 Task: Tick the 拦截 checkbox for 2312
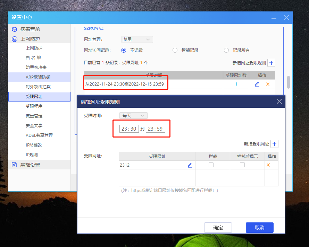[x=211, y=165]
